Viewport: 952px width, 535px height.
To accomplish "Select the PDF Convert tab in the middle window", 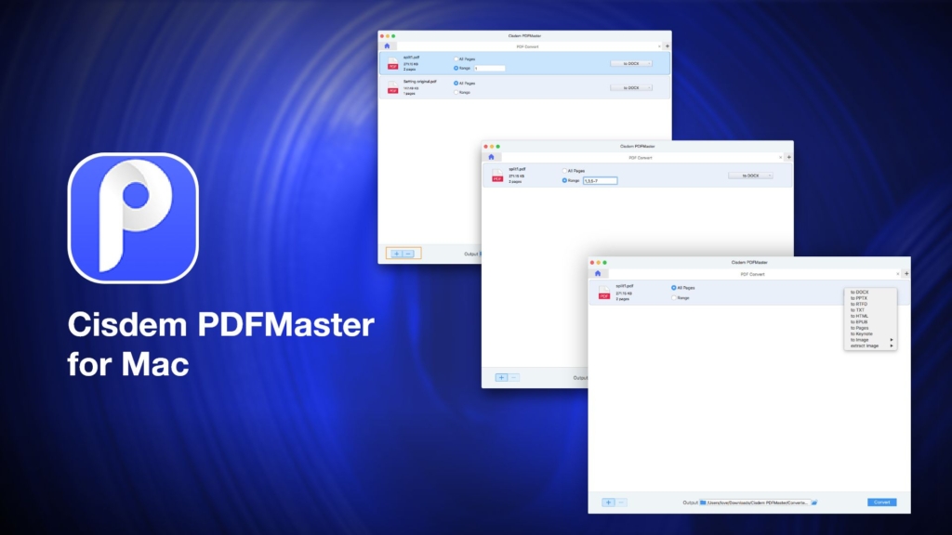I will (x=640, y=158).
